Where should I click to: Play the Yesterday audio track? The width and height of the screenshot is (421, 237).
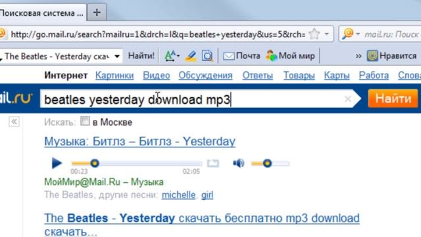point(57,163)
